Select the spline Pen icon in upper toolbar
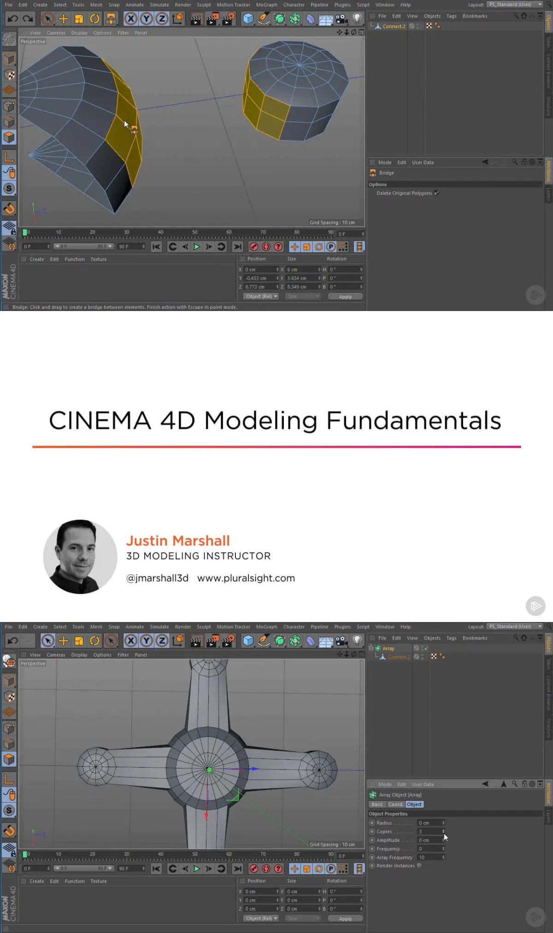The height and width of the screenshot is (933, 553). (x=264, y=18)
